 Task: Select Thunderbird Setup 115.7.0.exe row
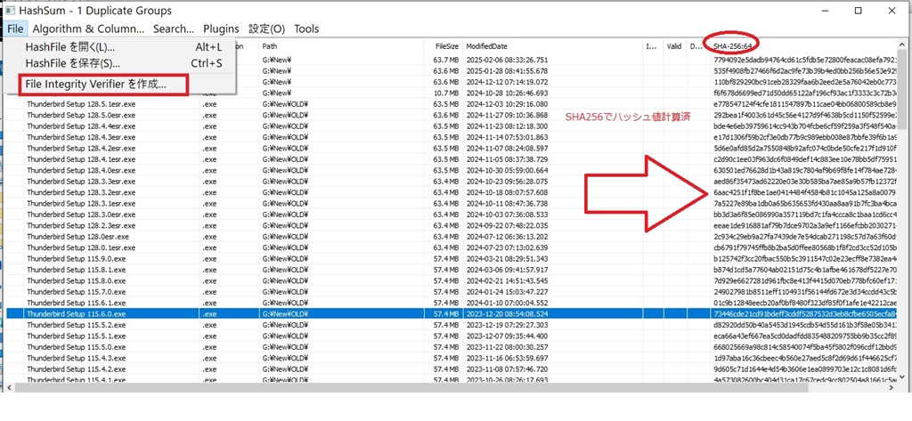453,292
